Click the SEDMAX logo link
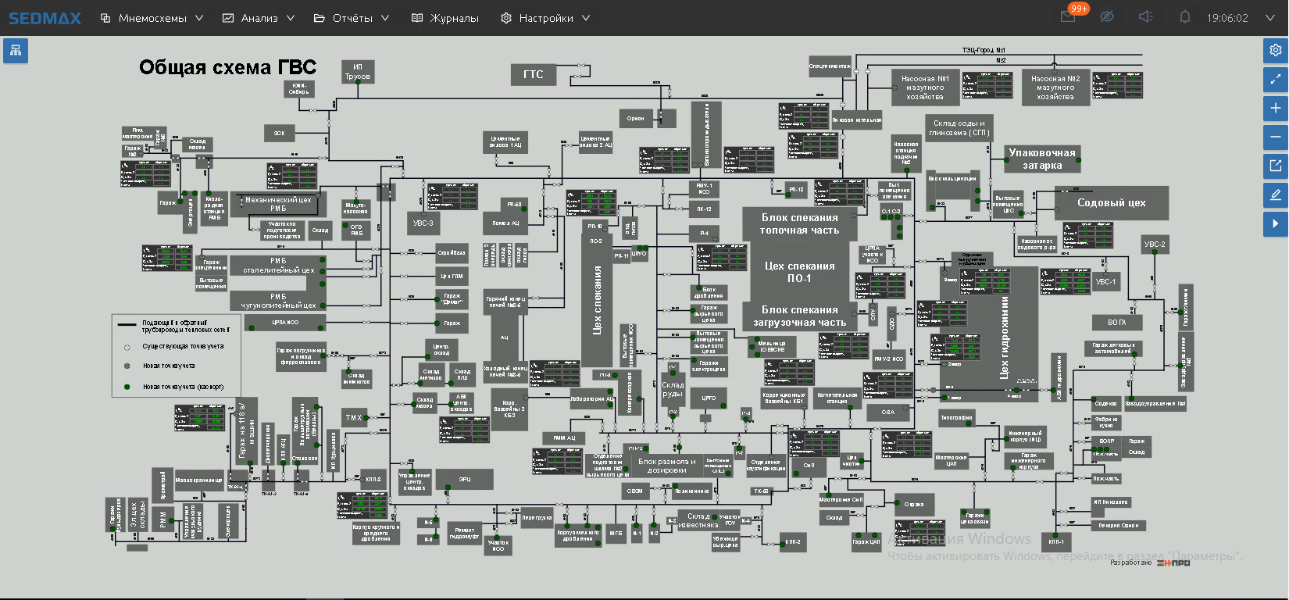1289x600 pixels. 45,18
